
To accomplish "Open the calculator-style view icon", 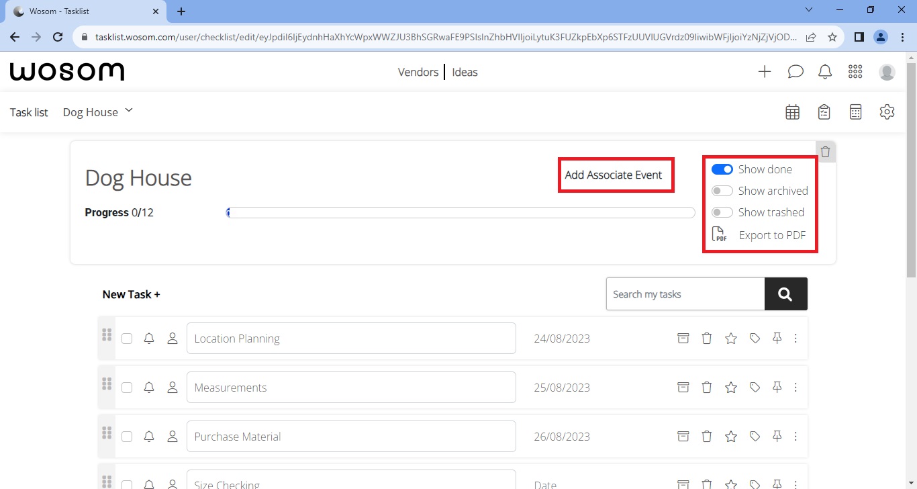I will point(855,112).
